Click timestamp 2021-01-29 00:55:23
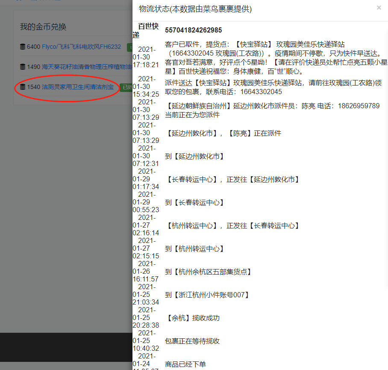Image resolution: width=388 pixels, height=370 pixels. tap(146, 202)
